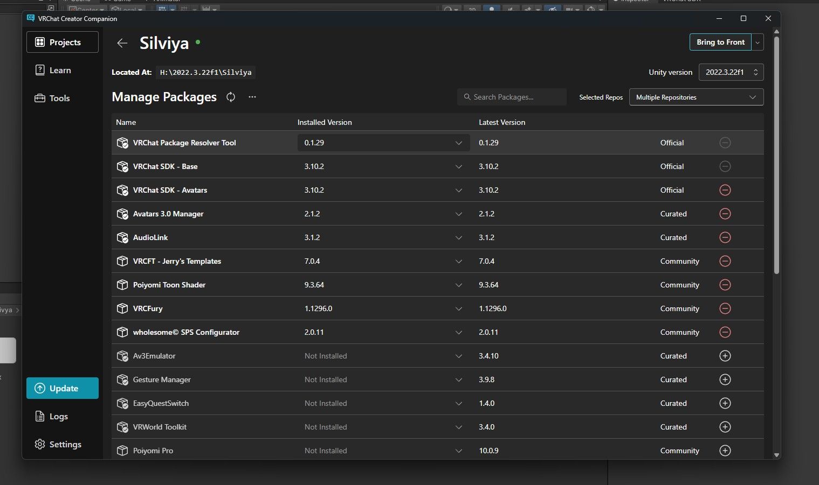Click the disabled remove icon for Package Resolver Tool
This screenshot has height=485, width=819.
point(725,143)
